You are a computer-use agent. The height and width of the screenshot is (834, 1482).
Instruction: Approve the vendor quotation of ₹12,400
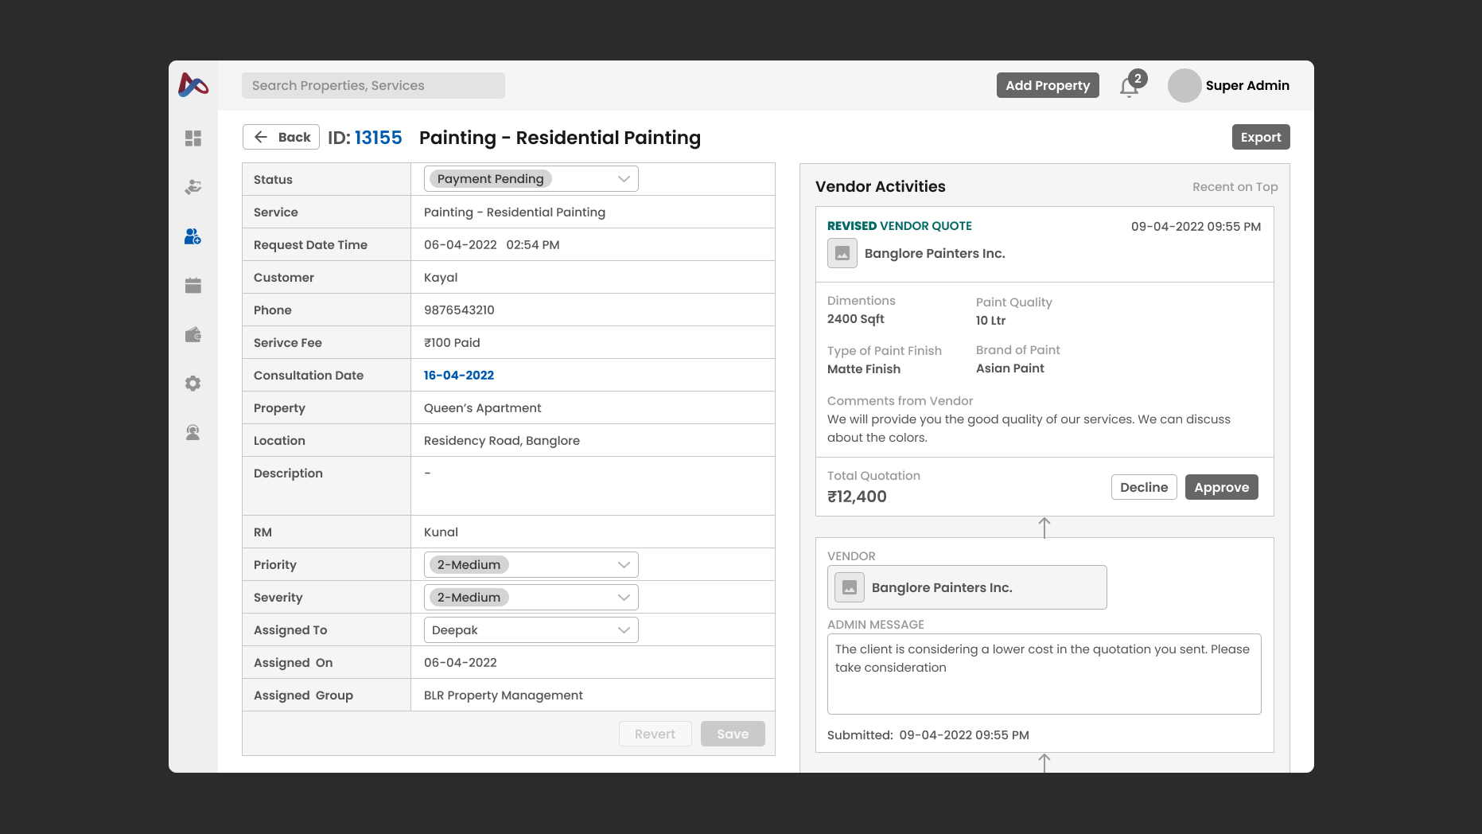pyautogui.click(x=1221, y=486)
